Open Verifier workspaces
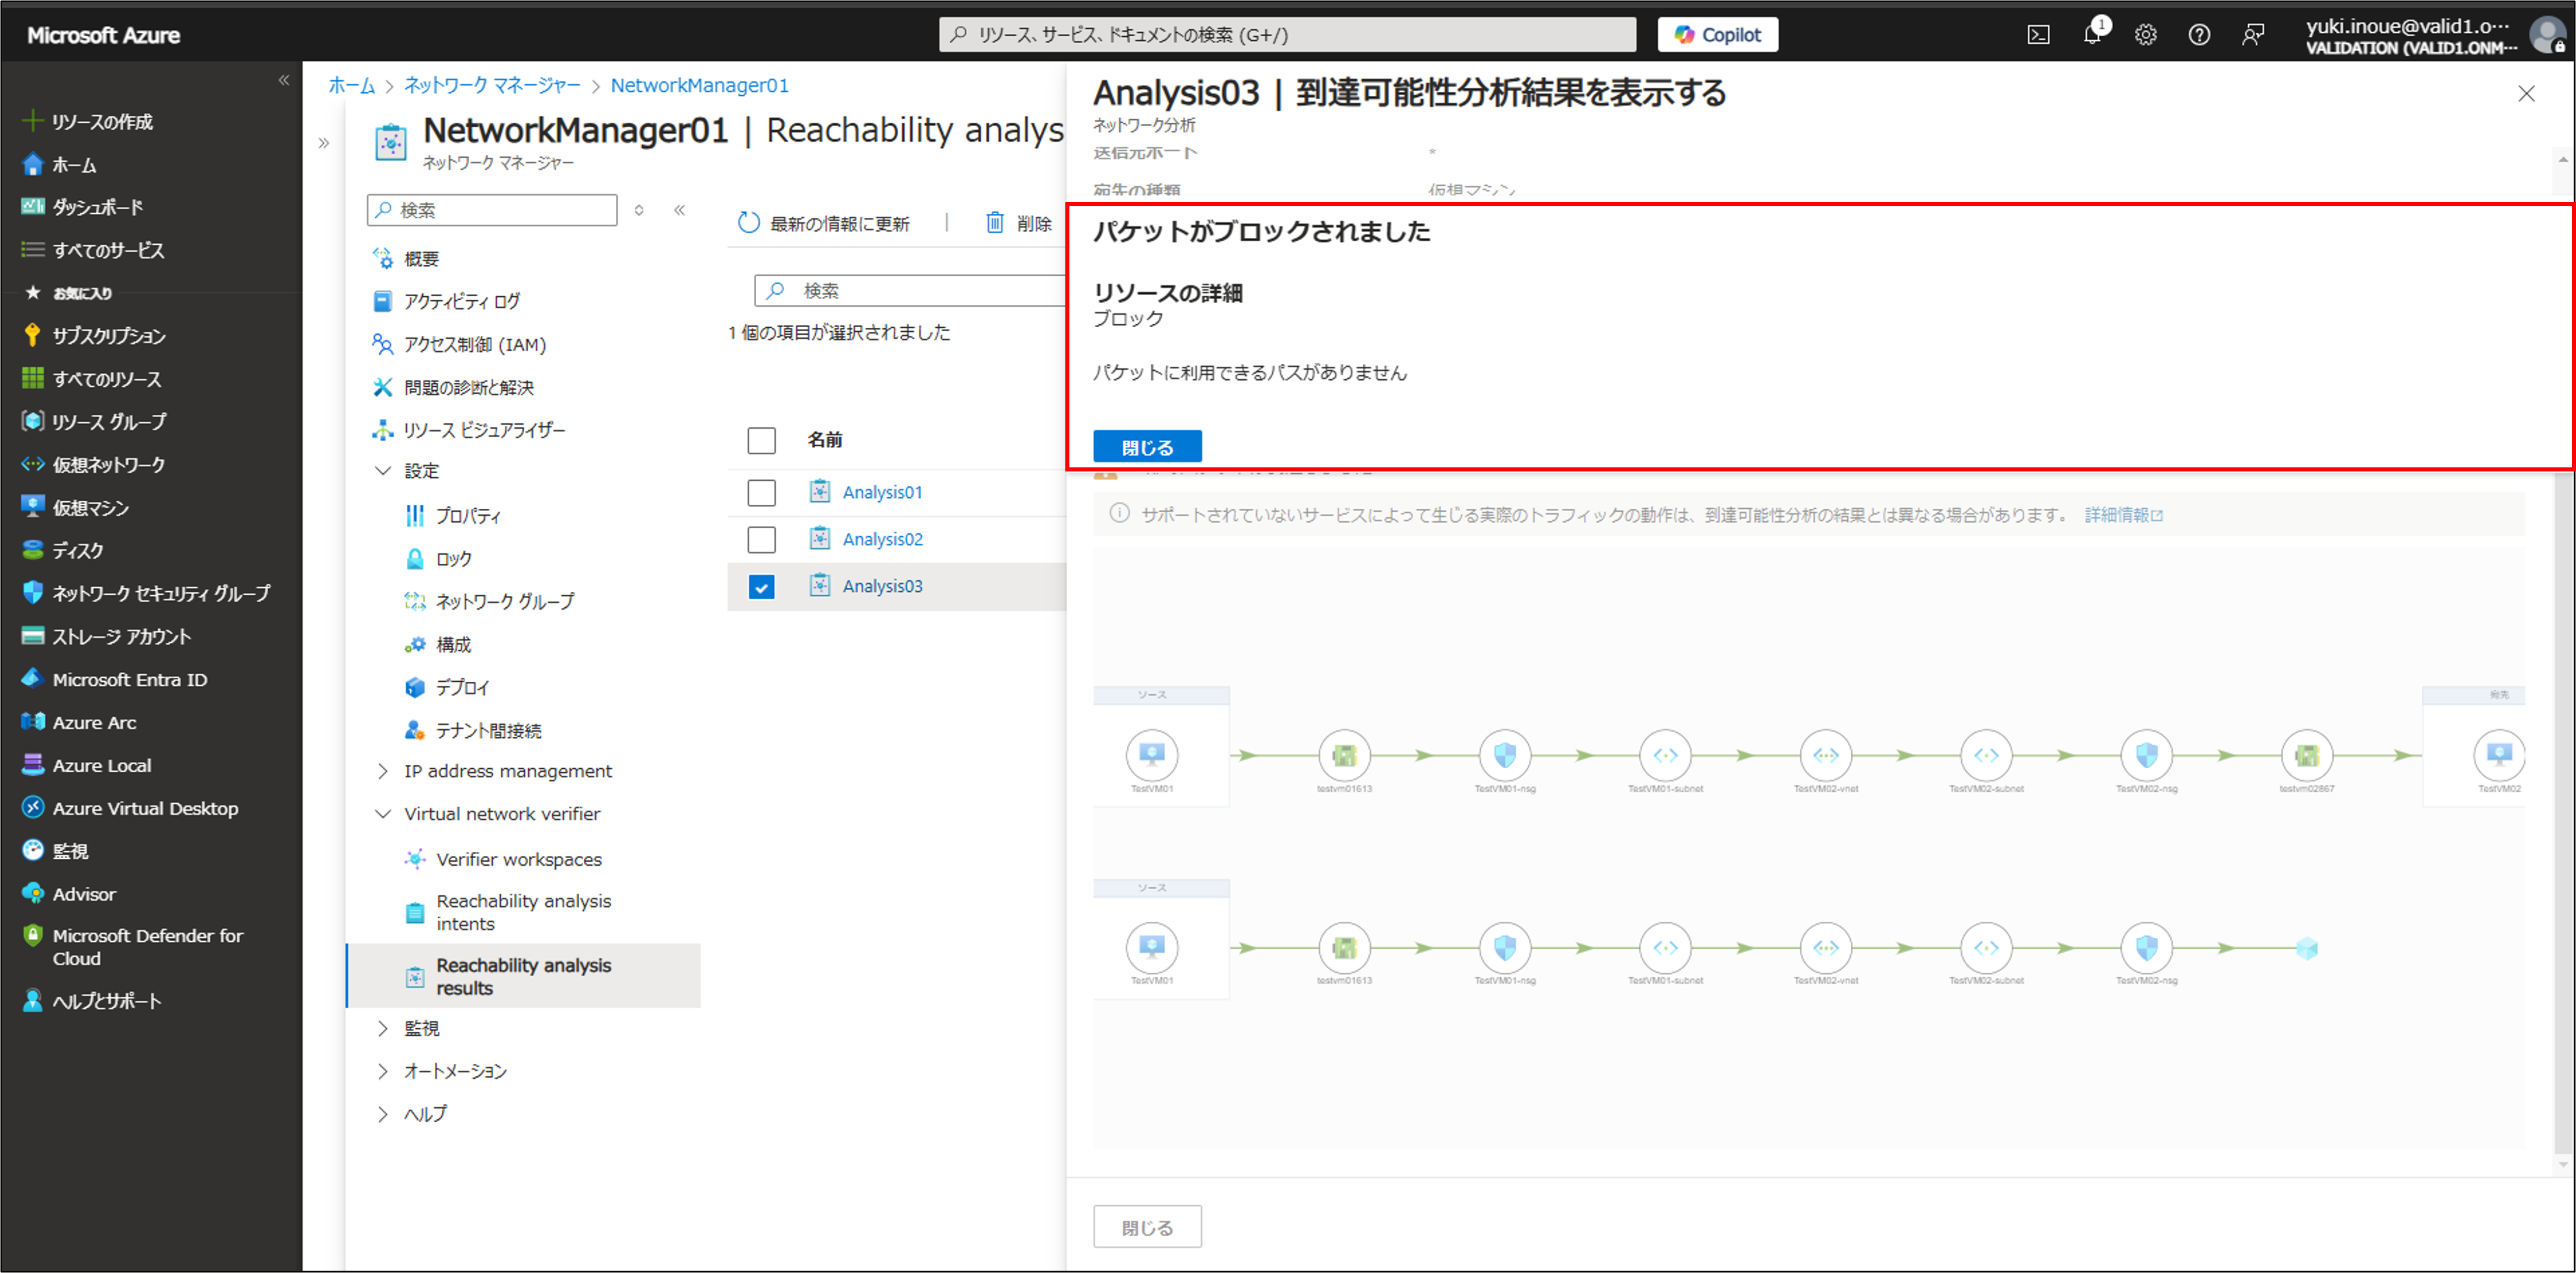 503,859
